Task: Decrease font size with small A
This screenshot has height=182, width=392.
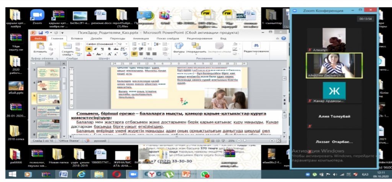Action: click(x=116, y=54)
